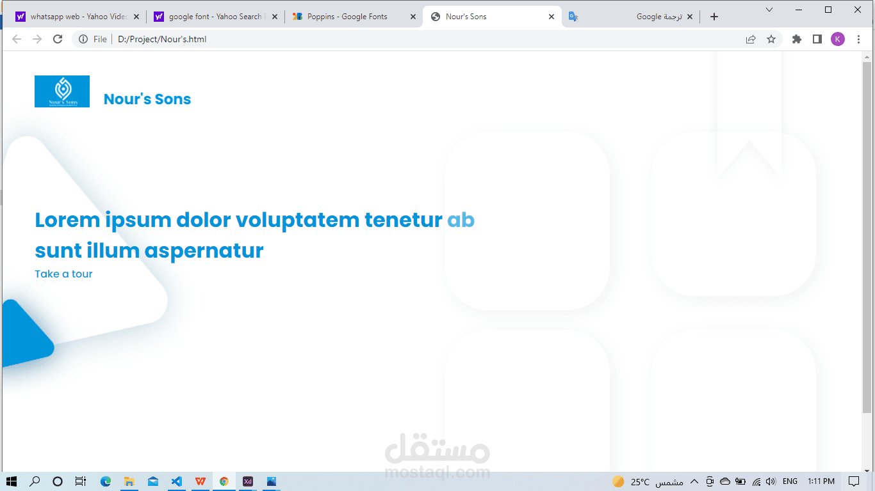
Task: Close the whatsapp web tab
Action: pyautogui.click(x=136, y=17)
